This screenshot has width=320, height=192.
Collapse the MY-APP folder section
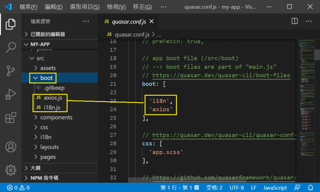click(60, 44)
